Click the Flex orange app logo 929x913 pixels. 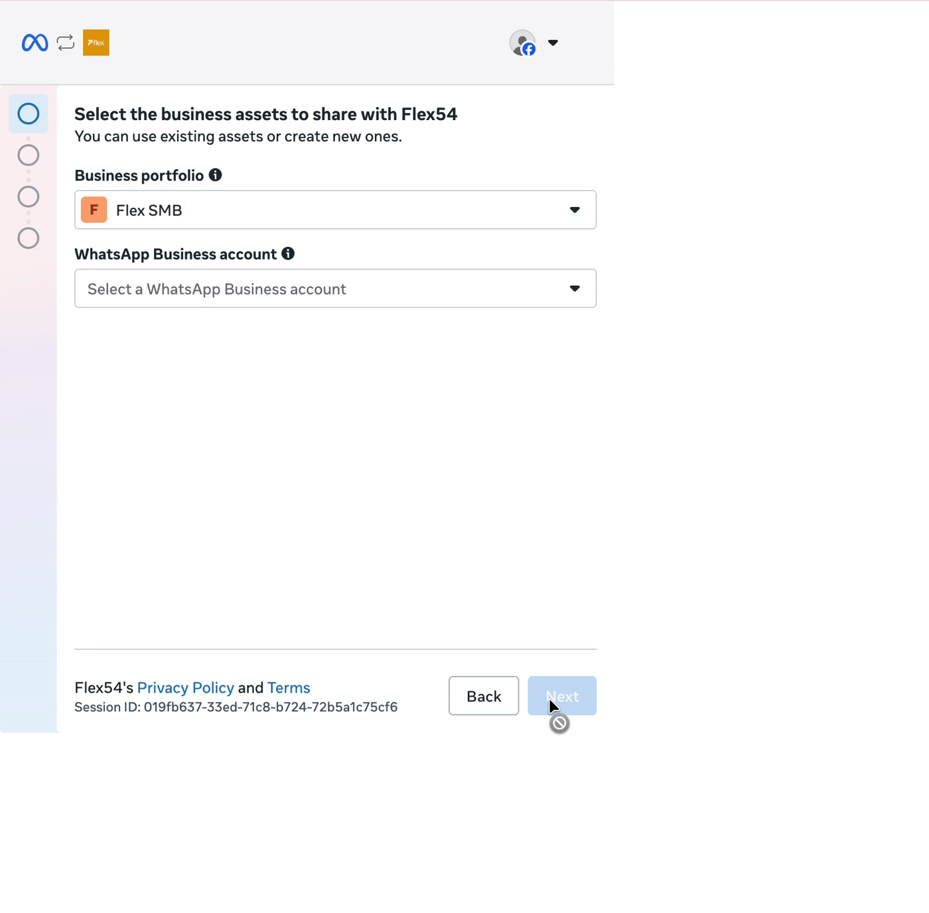coord(96,42)
